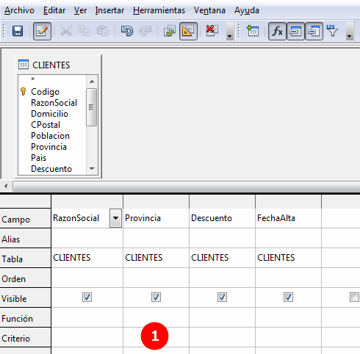Screen dimensions: 360x354
Task: Click the Paste clipboard icon
Action: [x=103, y=31]
